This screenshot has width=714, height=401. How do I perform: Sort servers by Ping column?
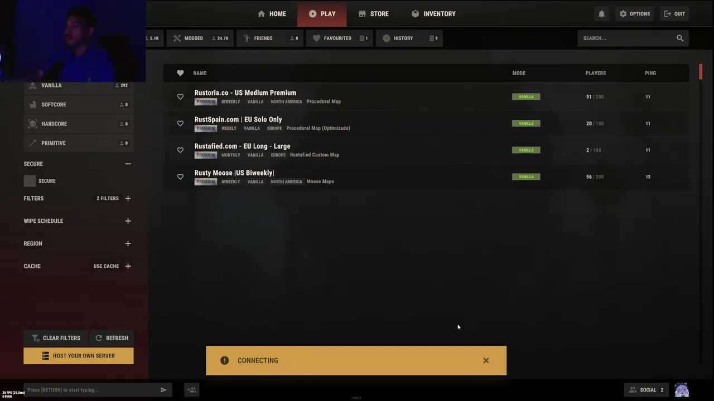650,73
